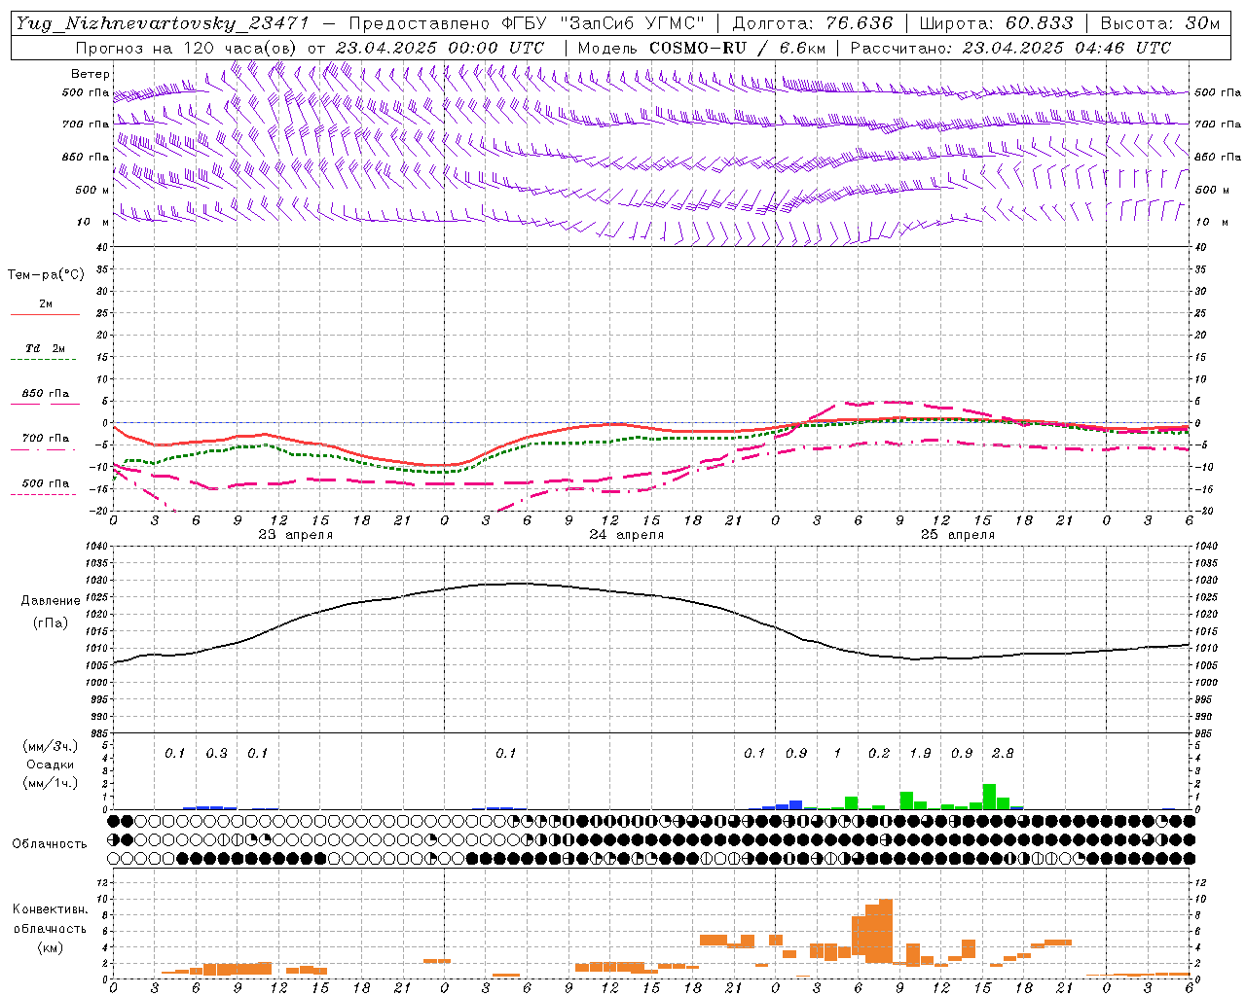The image size is (1246, 996).
Task: Click the computed time 23.04.2025 04:46 UTC
Action: [x=1067, y=48]
